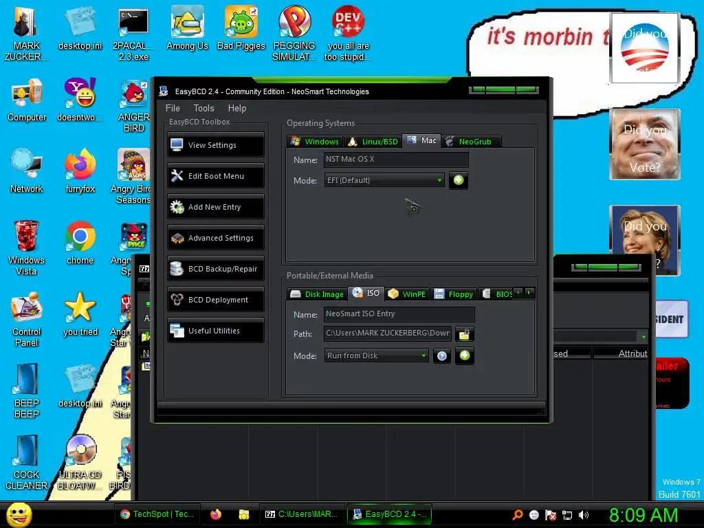Click the blue help icon beside Mode

(x=442, y=356)
